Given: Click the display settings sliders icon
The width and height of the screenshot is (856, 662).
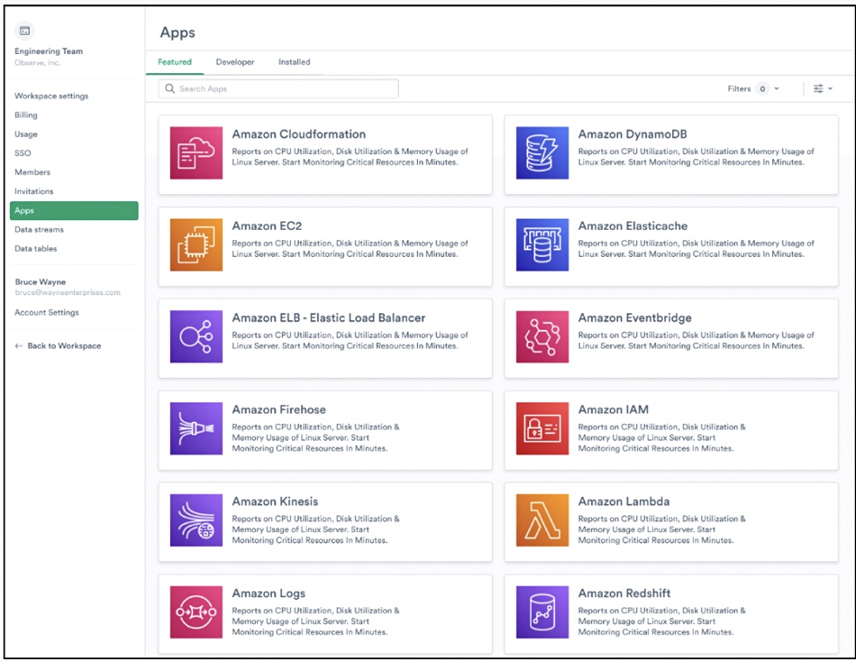Looking at the screenshot, I should click(x=818, y=88).
